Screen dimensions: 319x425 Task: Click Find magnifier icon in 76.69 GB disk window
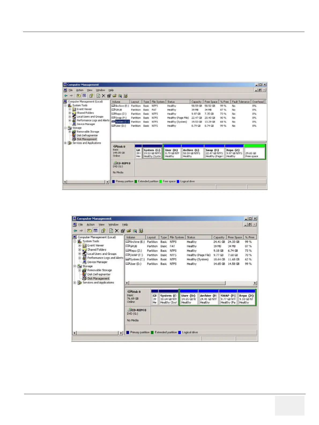(x=135, y=230)
